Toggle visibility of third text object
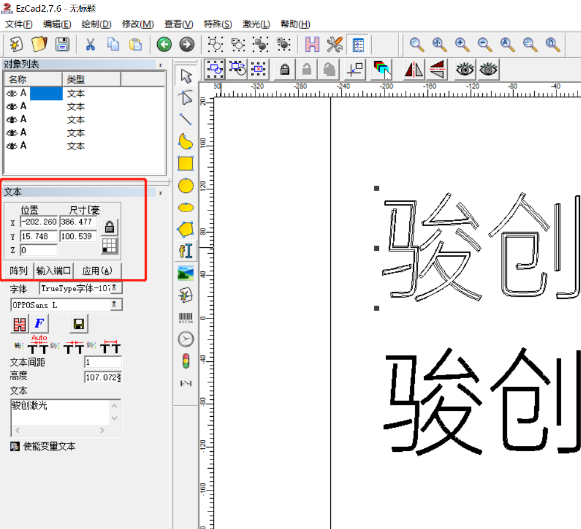 (x=12, y=120)
